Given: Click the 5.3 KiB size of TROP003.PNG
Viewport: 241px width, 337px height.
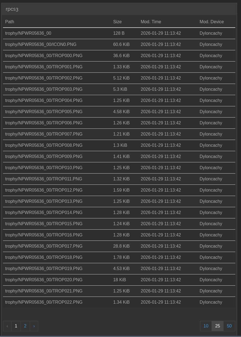Looking at the screenshot, I should click(120, 89).
